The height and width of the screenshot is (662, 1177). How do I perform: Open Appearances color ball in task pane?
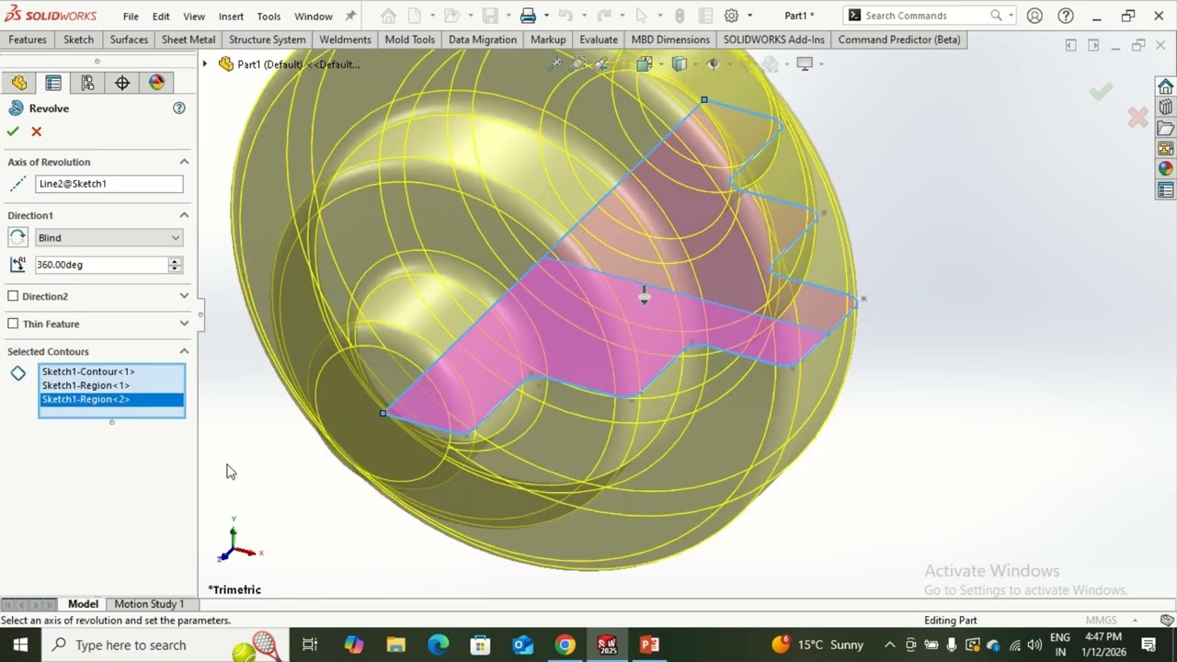click(x=1166, y=169)
